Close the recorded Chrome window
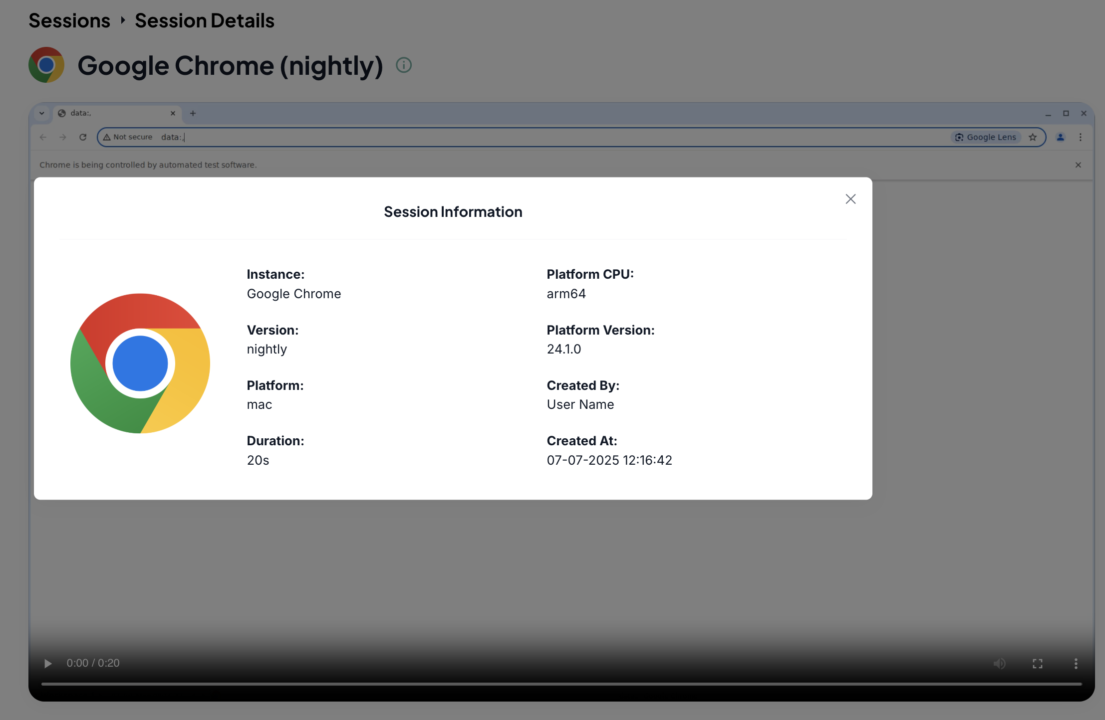Screen dimensions: 1105x720 click(1084, 114)
